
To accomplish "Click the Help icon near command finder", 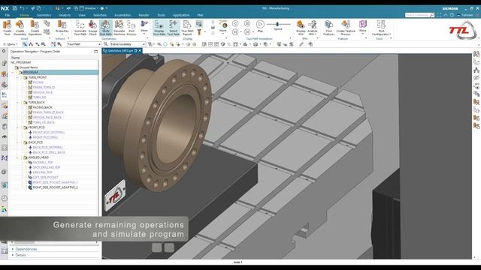I will 452,15.
